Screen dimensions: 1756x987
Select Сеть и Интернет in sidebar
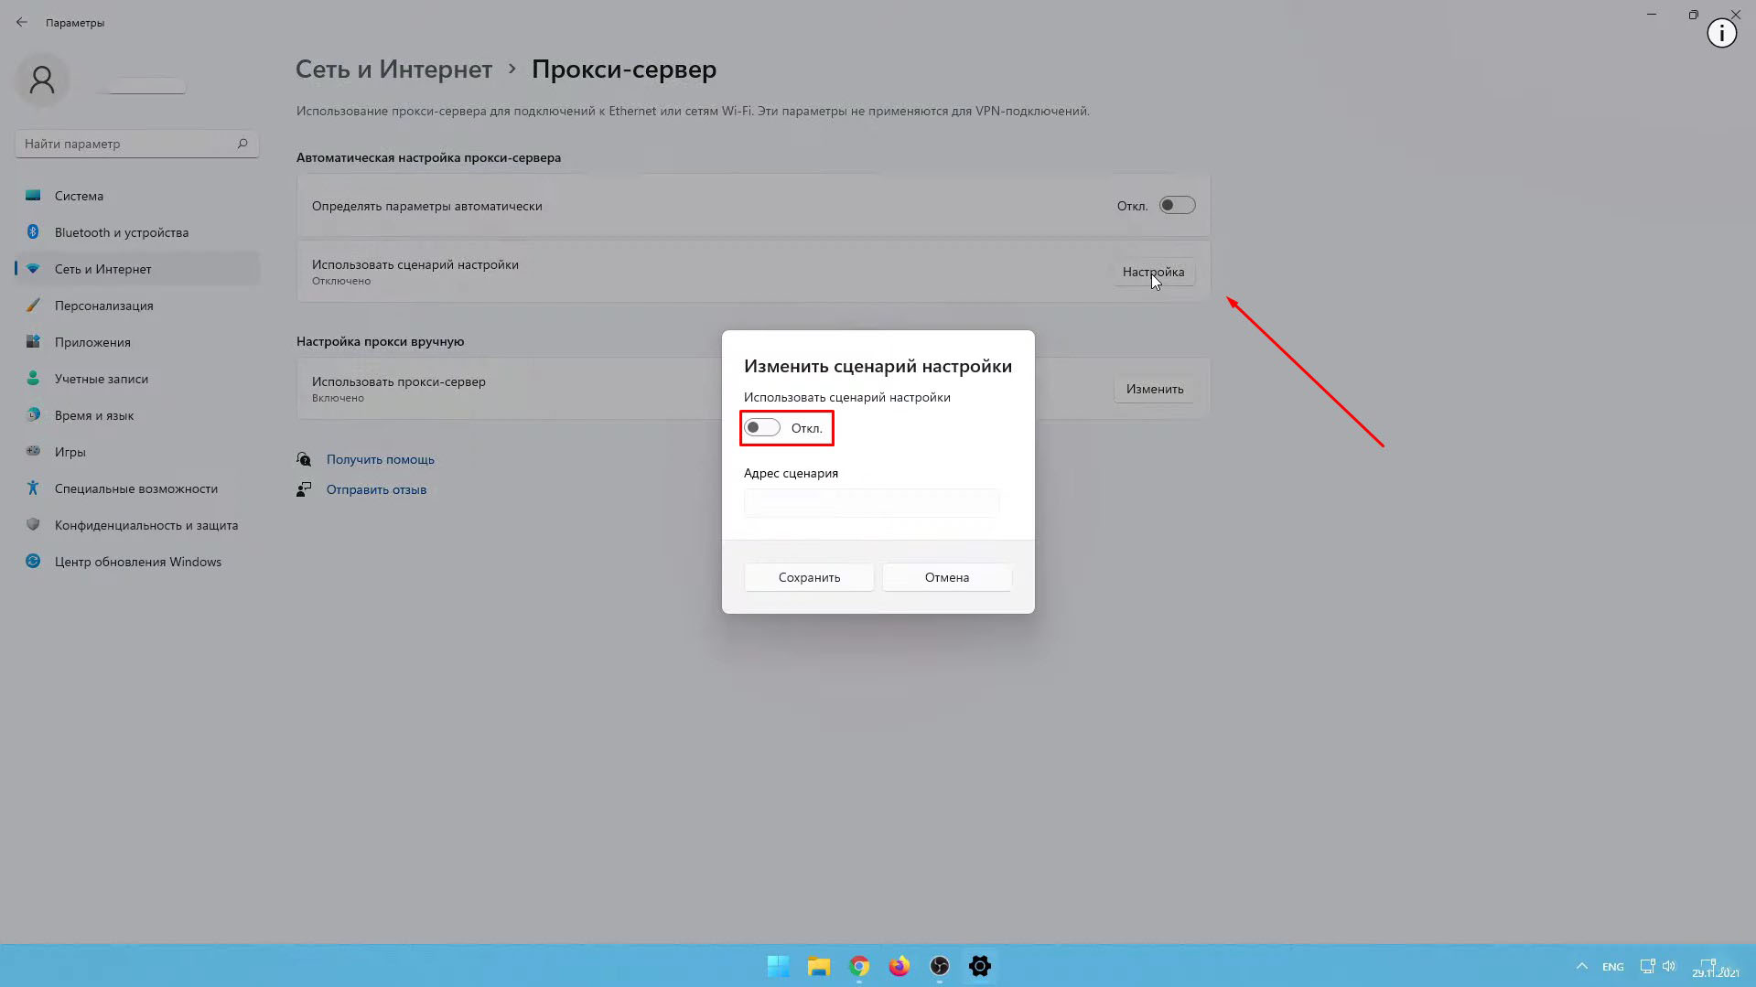pos(137,269)
